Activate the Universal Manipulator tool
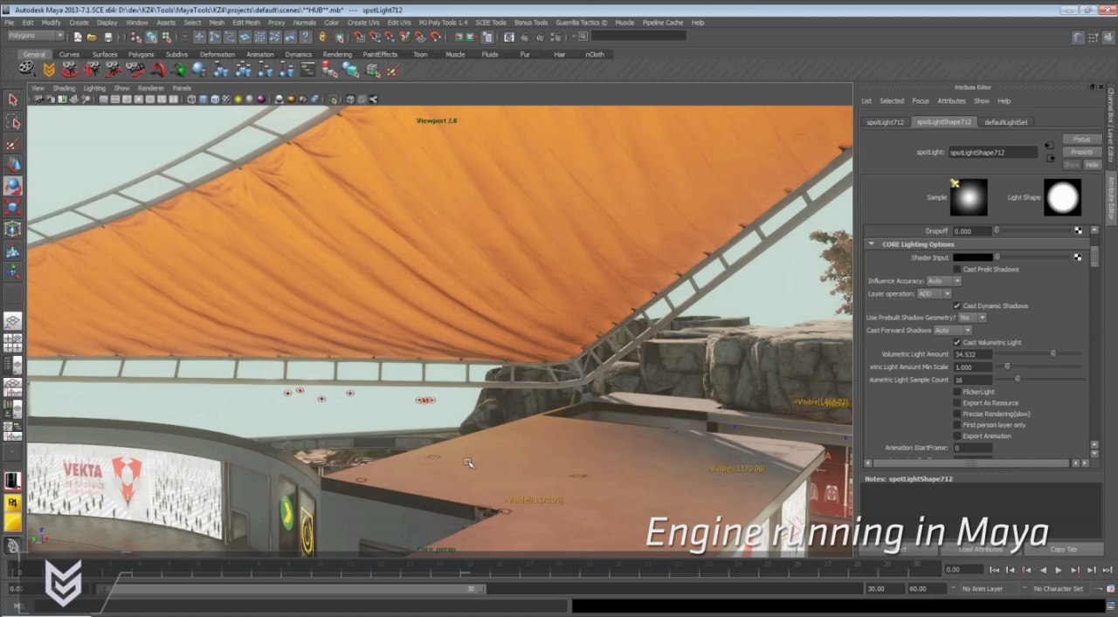This screenshot has height=617, width=1118. pyautogui.click(x=13, y=229)
